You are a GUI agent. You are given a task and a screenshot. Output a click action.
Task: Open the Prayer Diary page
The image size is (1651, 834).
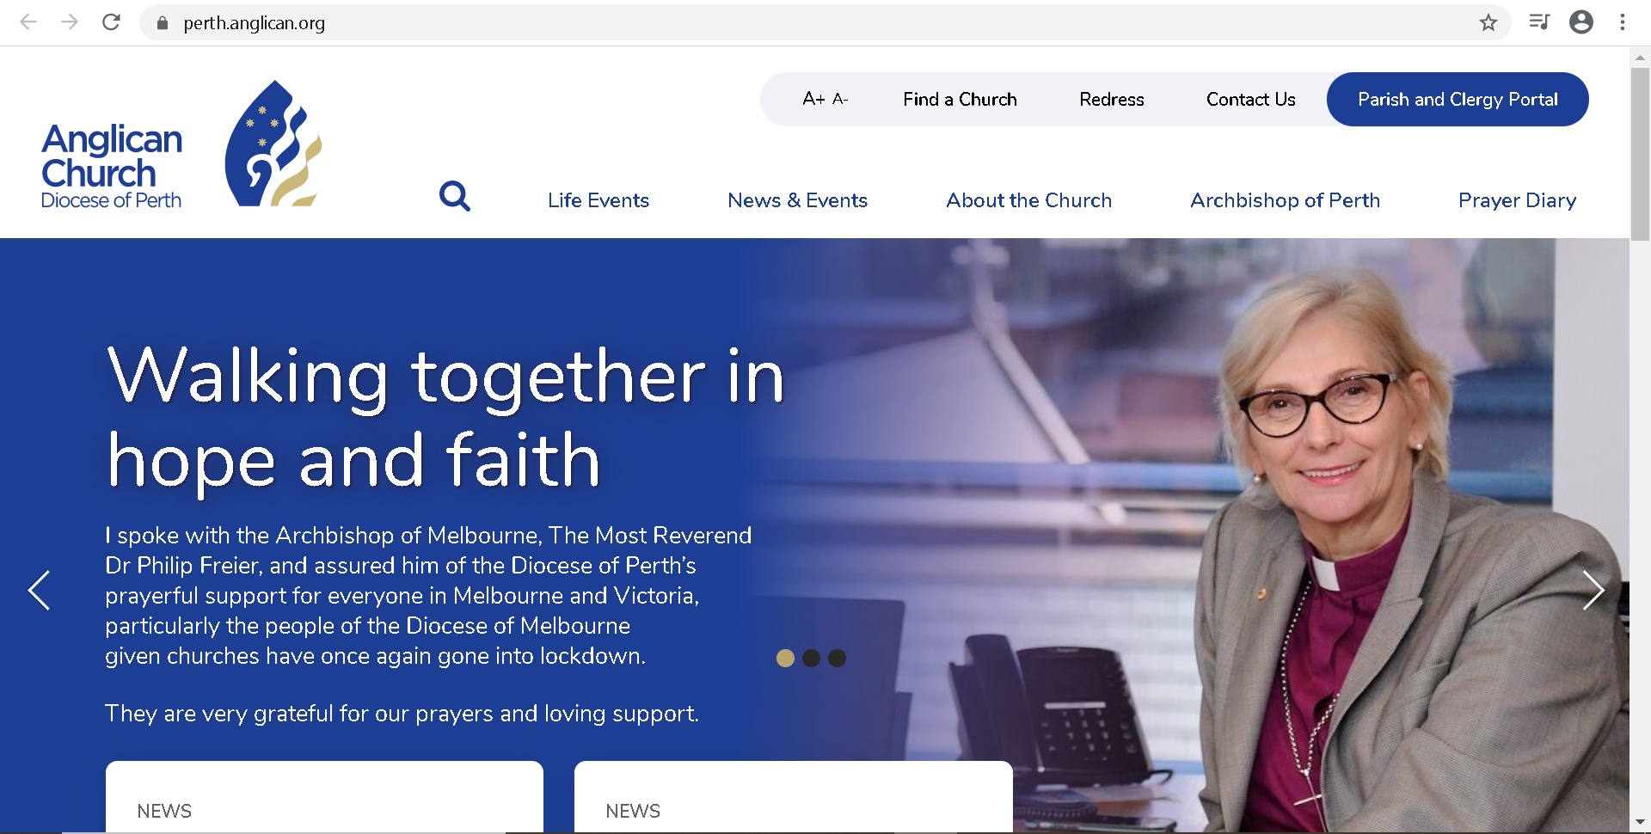pos(1516,200)
